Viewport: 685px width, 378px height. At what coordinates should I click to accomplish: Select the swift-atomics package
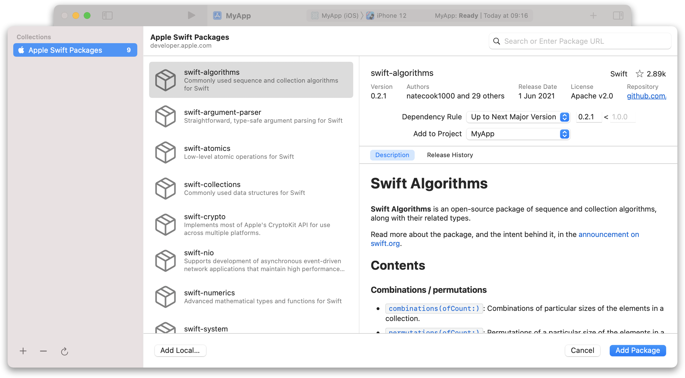[251, 152]
